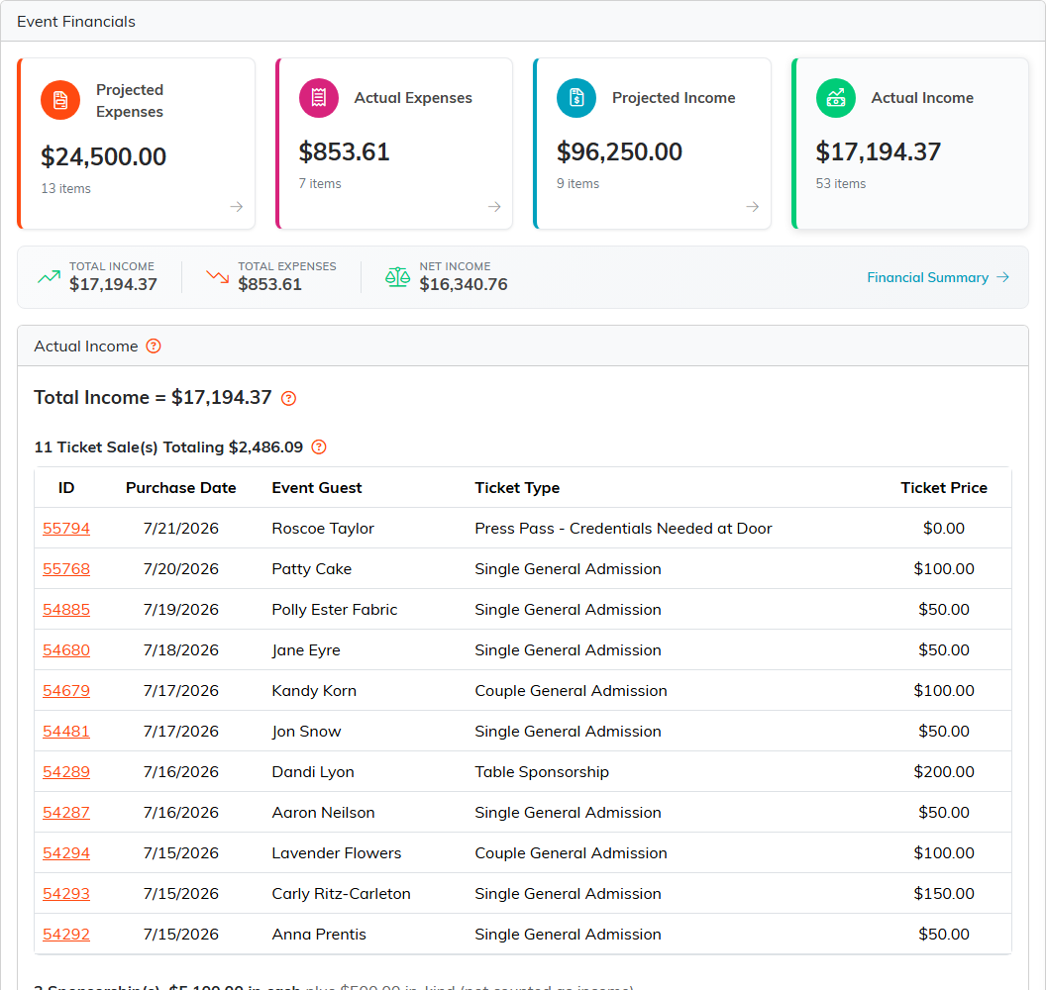1046x990 pixels.
Task: Open ticket ID 54680
Action: [x=66, y=650]
